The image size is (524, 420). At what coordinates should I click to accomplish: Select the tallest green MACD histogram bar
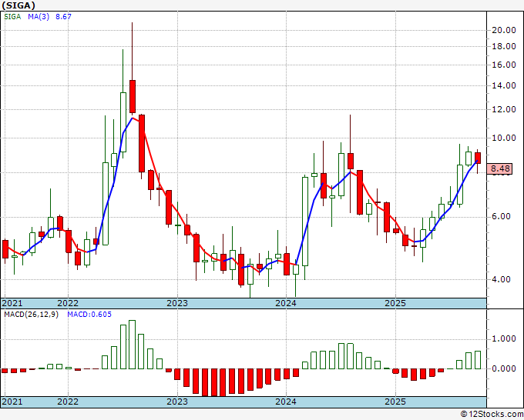(x=132, y=344)
